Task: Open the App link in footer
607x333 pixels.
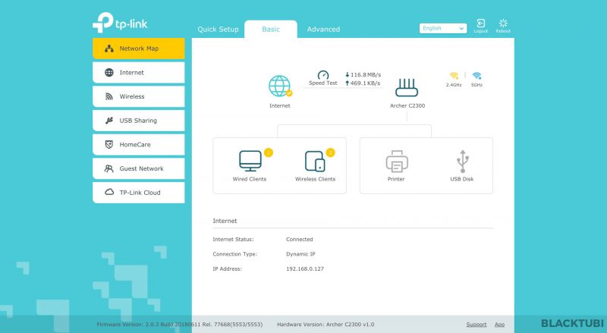Action: click(x=499, y=325)
